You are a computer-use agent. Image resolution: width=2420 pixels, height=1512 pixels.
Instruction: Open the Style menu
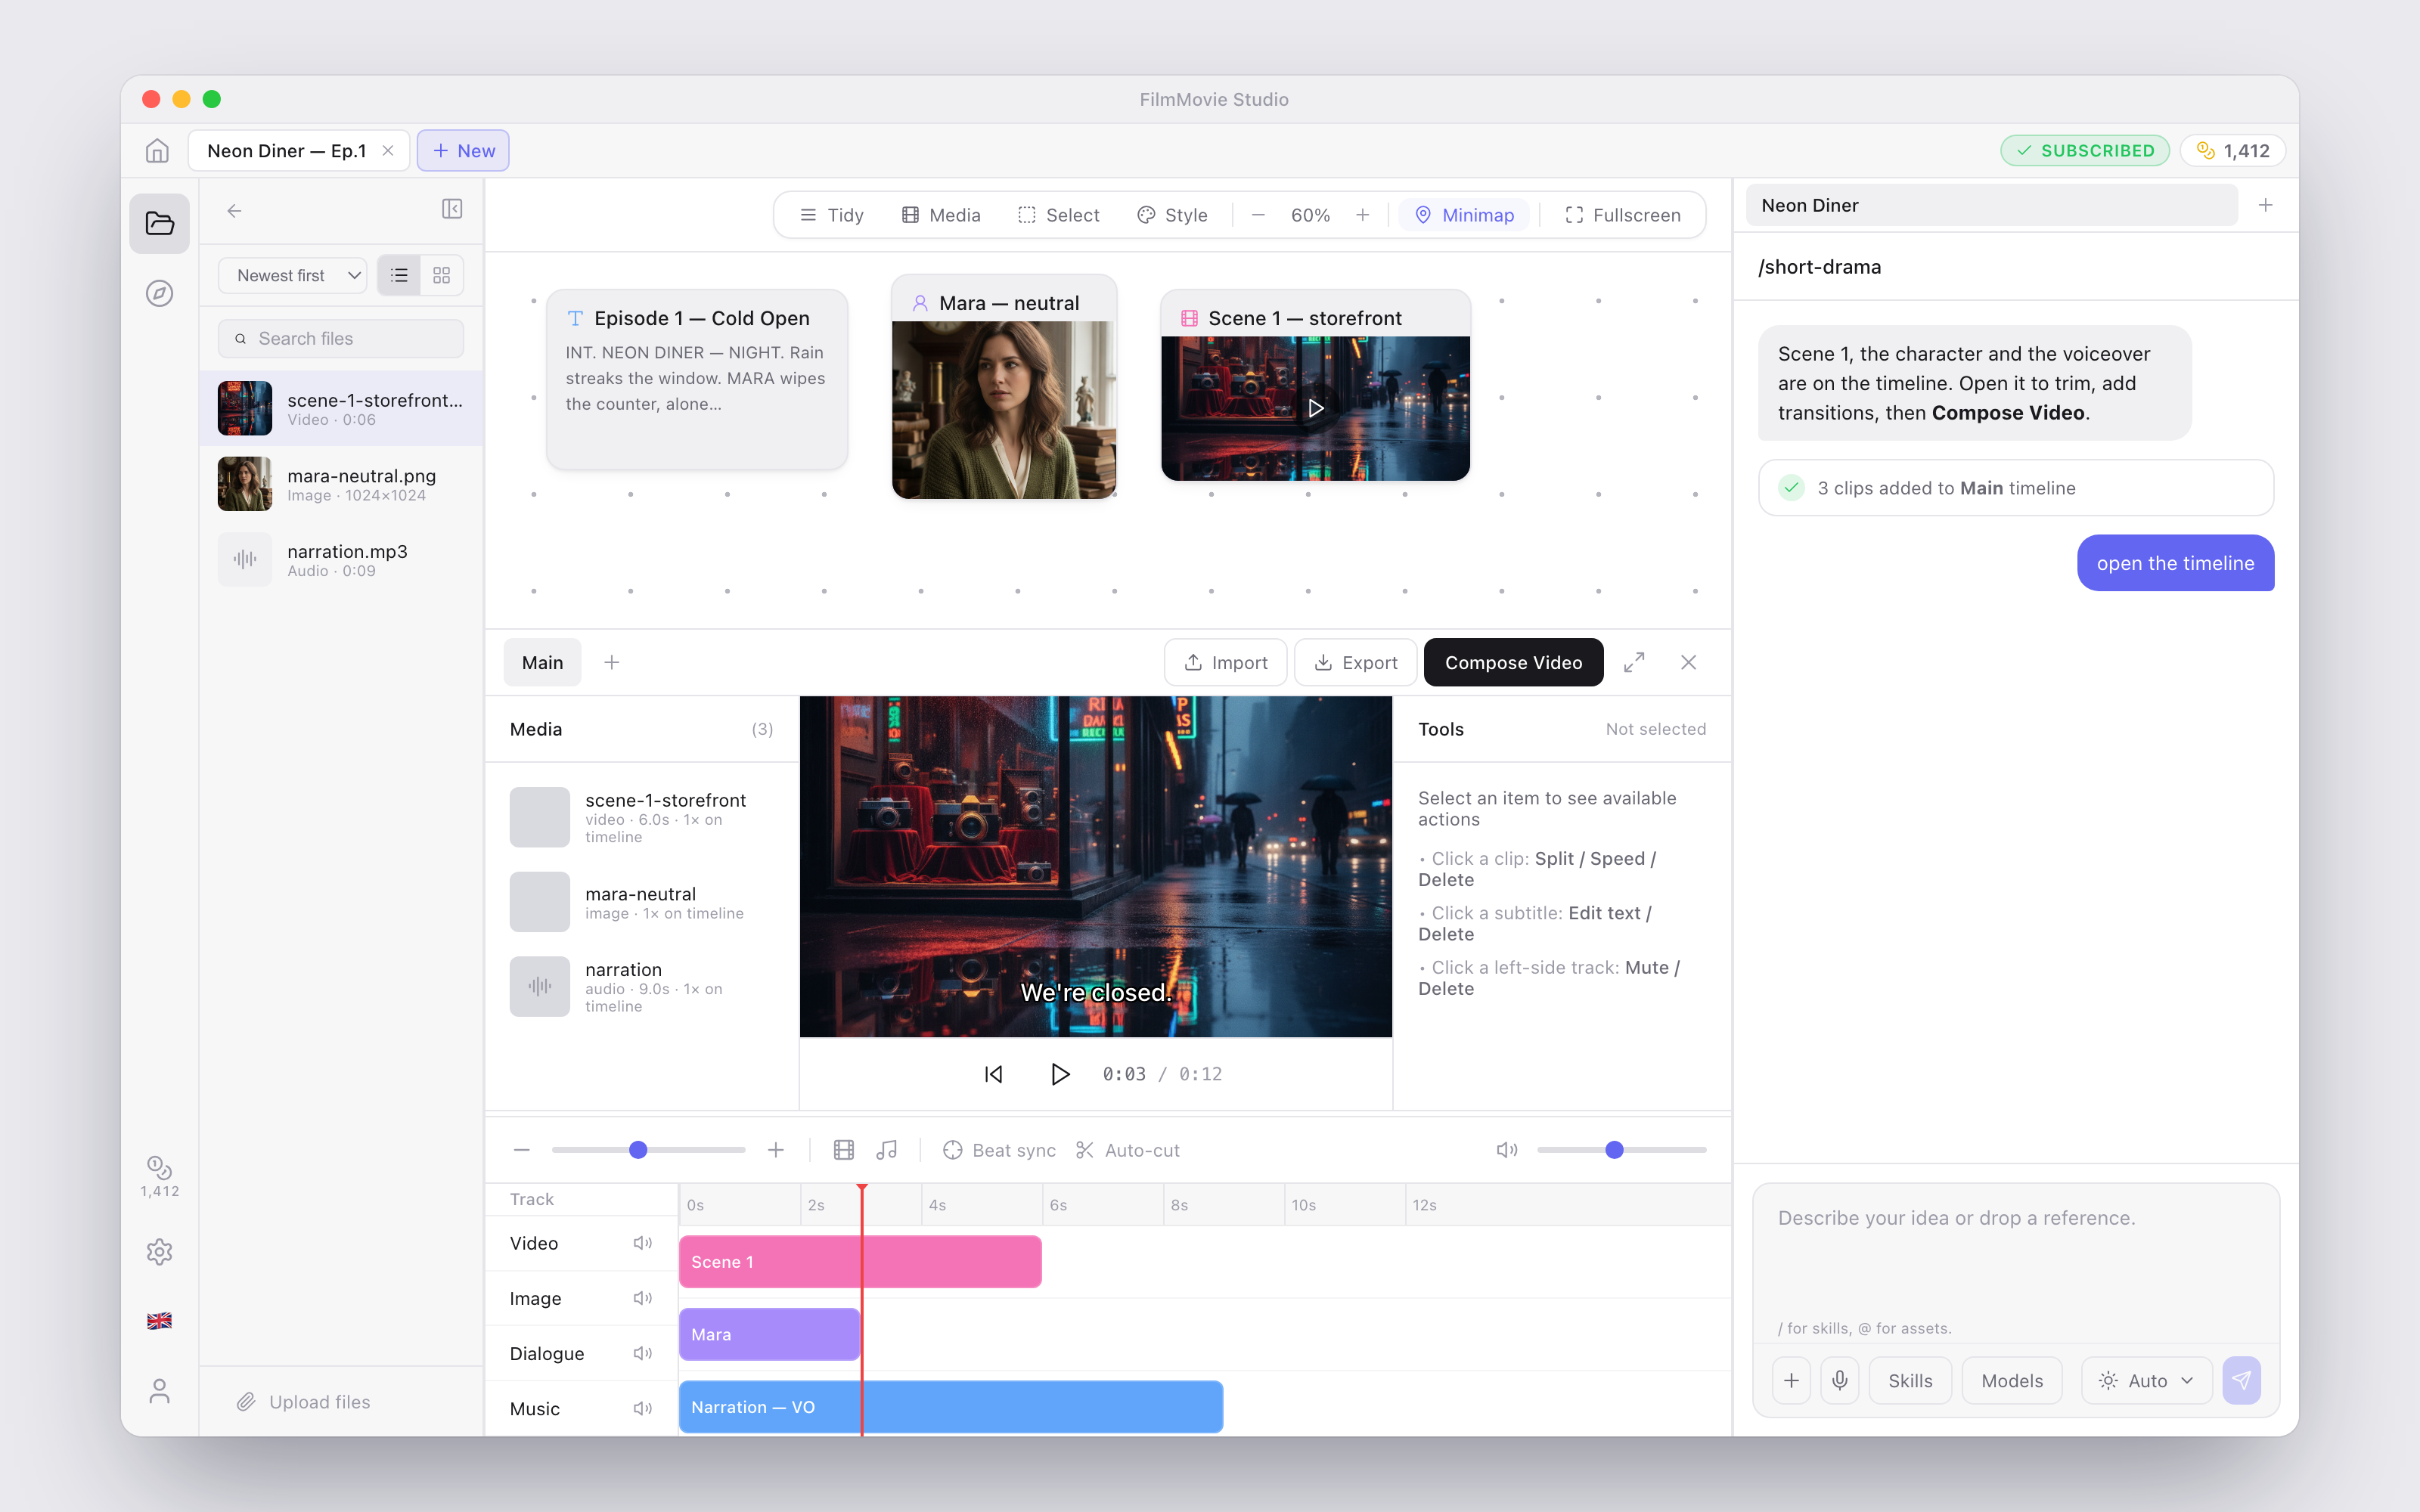1172,215
